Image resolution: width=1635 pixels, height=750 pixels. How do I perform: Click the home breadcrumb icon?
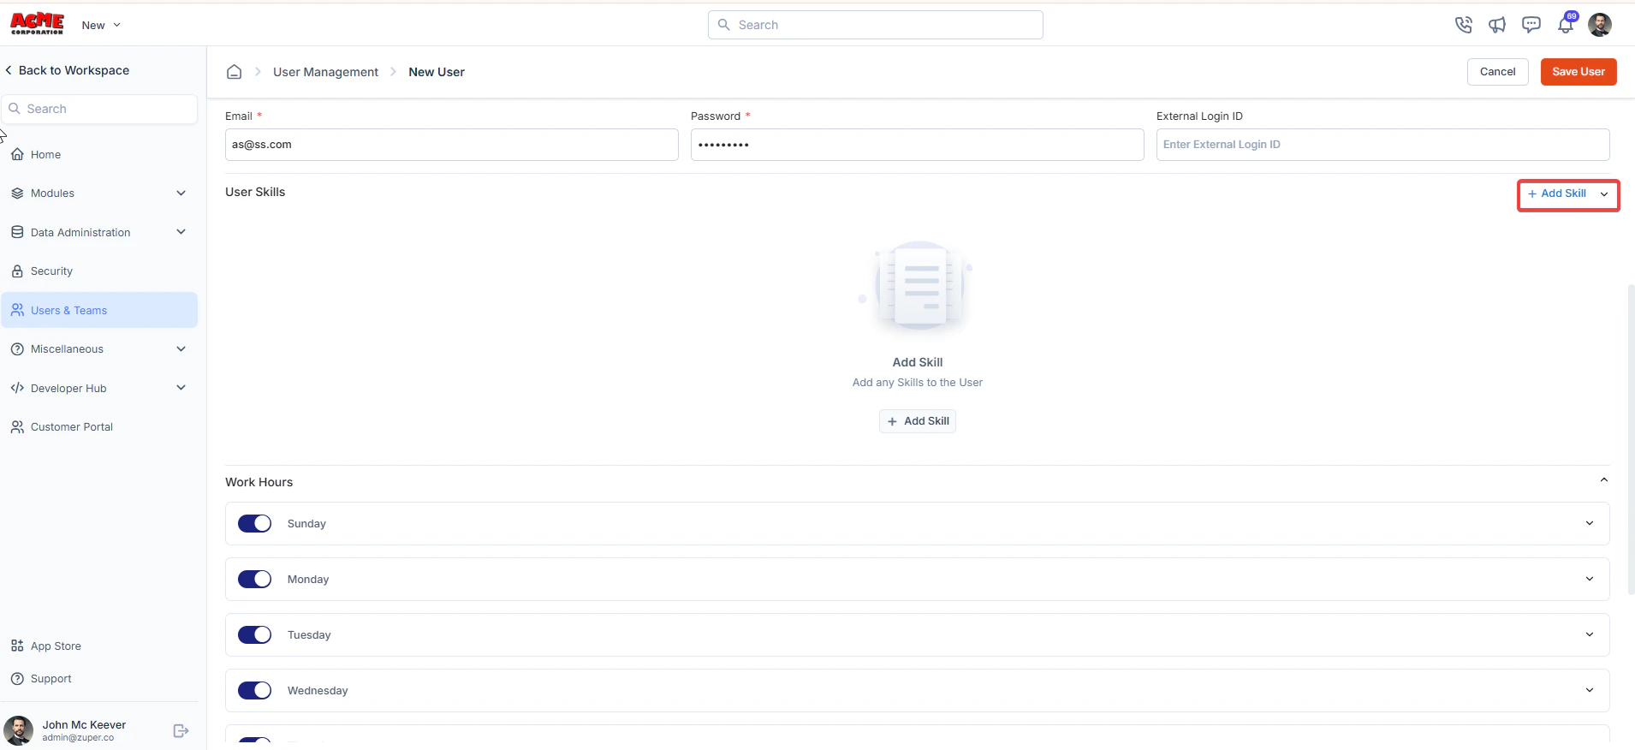coord(234,72)
